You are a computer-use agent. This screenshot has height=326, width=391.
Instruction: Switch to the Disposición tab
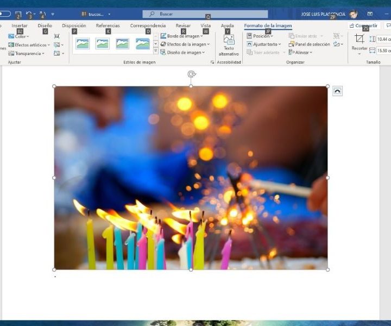pos(74,26)
